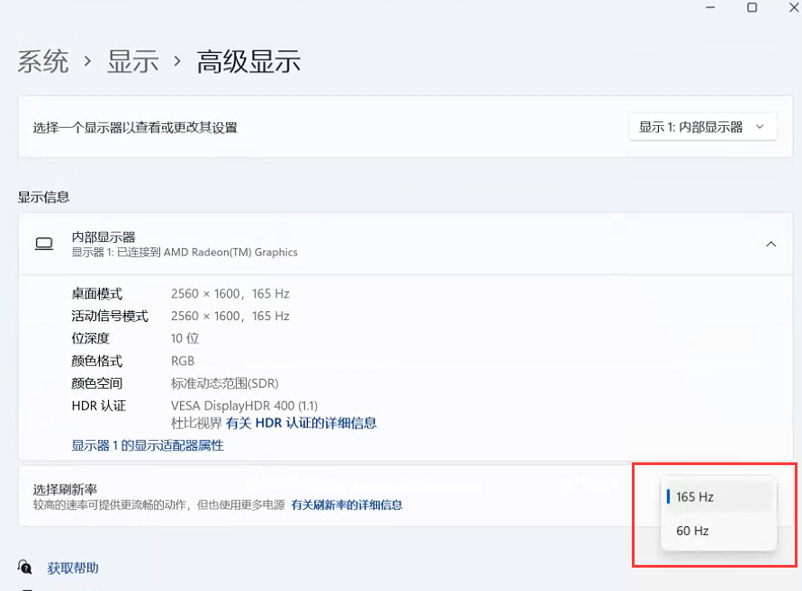Click the 桌面模式 label

[x=97, y=294]
